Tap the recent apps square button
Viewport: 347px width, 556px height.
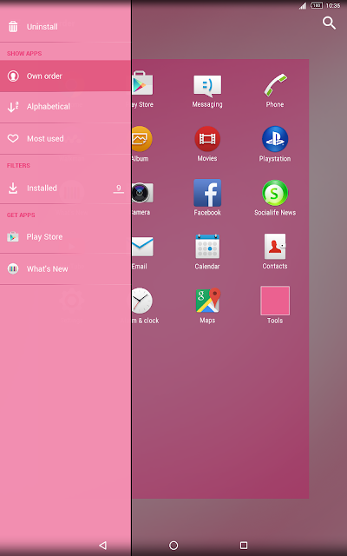click(x=244, y=545)
